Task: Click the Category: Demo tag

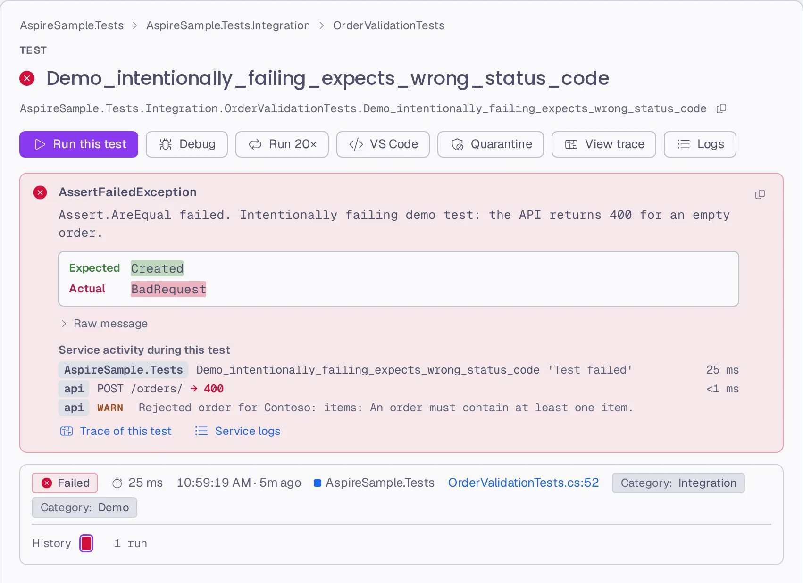Action: (x=84, y=508)
